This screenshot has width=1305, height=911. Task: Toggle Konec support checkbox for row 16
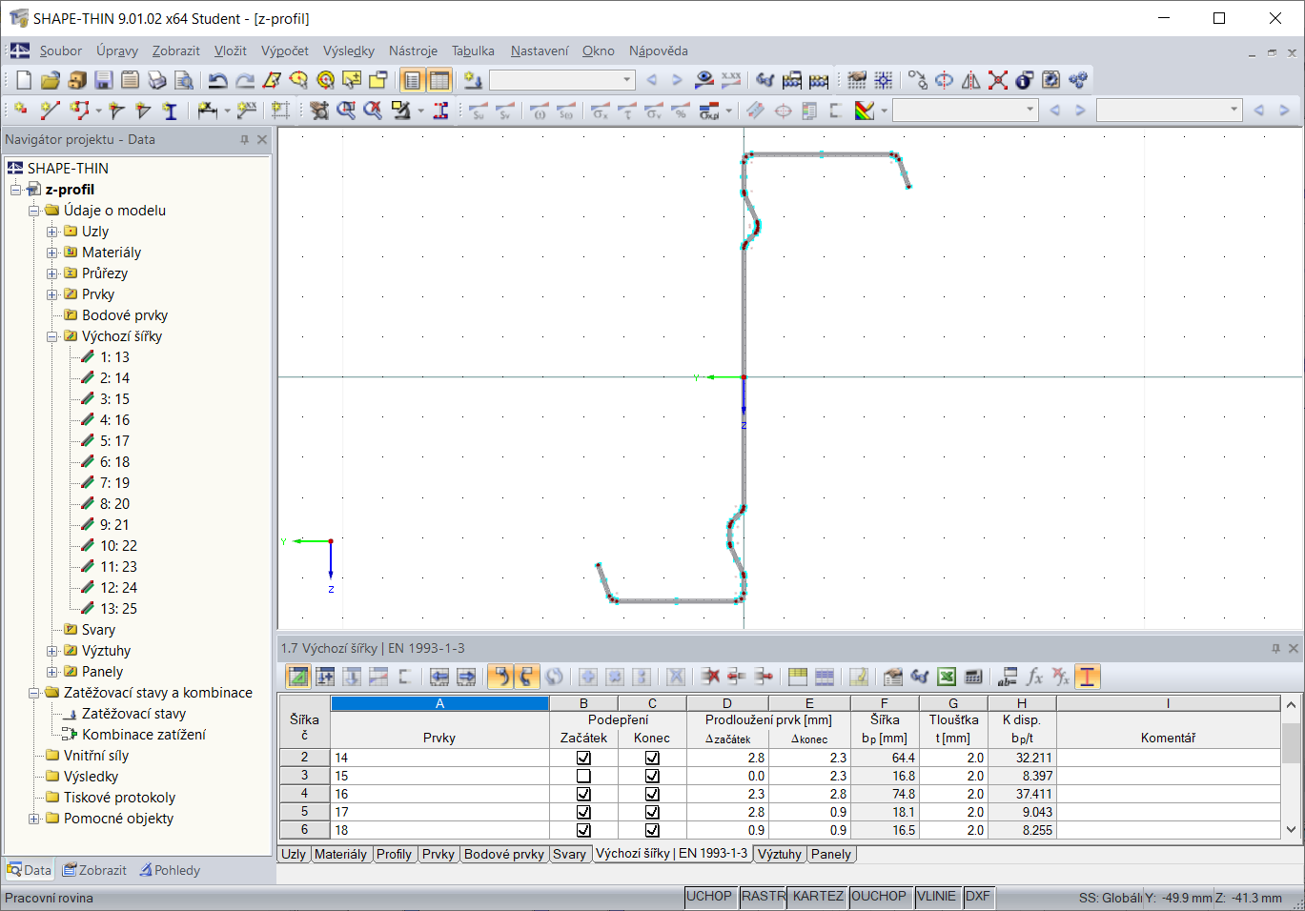pyautogui.click(x=652, y=795)
